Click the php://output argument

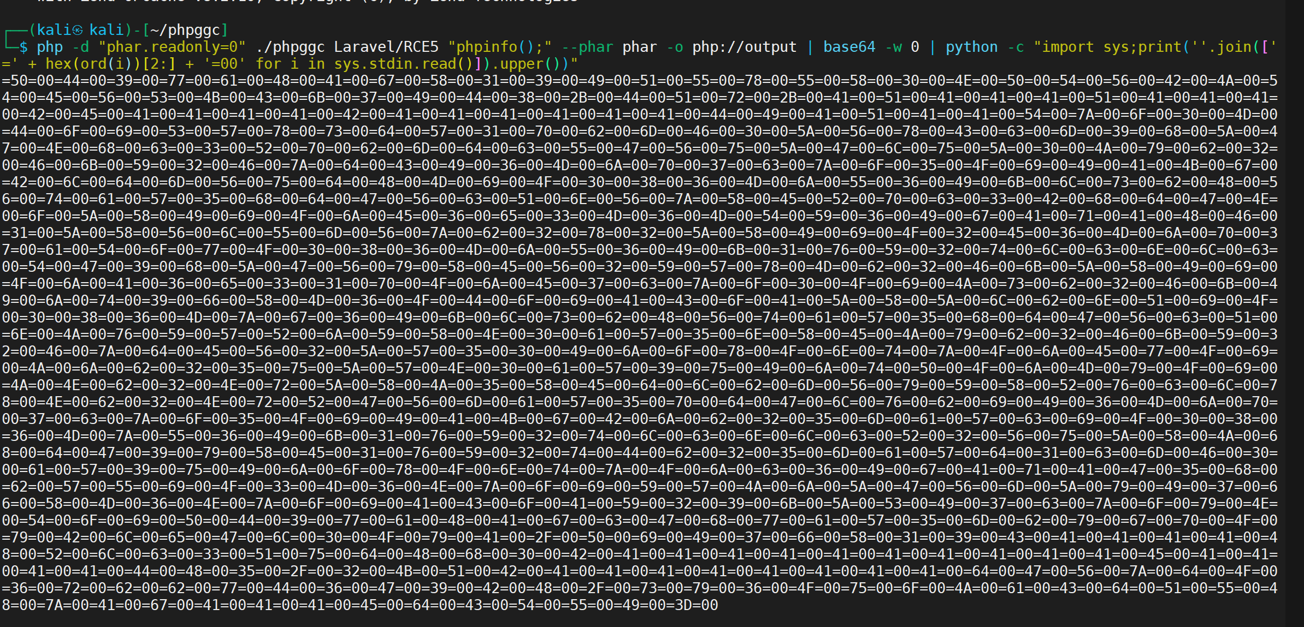pos(745,47)
